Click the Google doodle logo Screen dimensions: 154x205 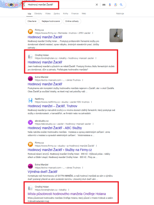click(x=12, y=5)
